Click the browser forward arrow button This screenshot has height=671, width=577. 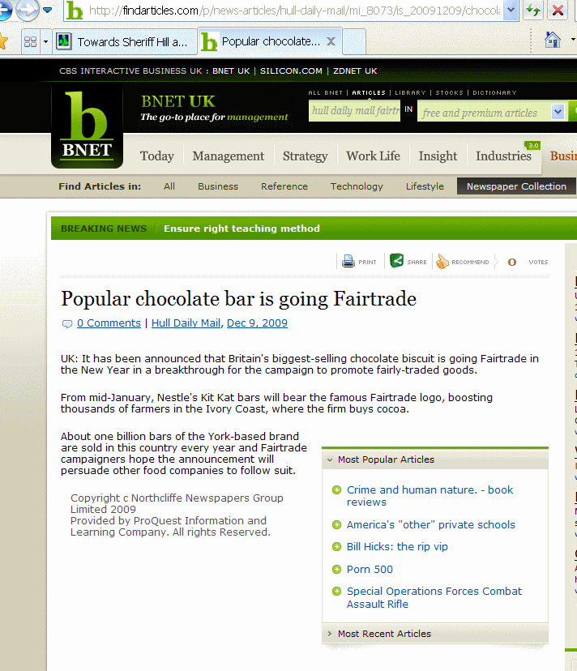27,11
